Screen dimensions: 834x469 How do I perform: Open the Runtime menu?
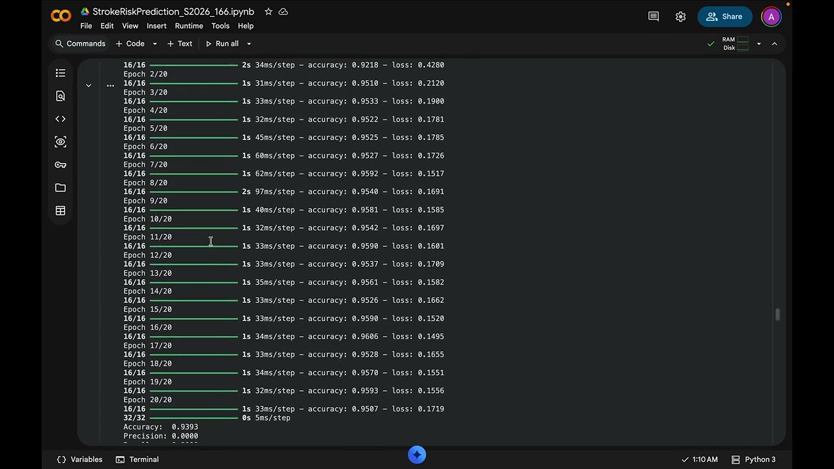tap(189, 26)
